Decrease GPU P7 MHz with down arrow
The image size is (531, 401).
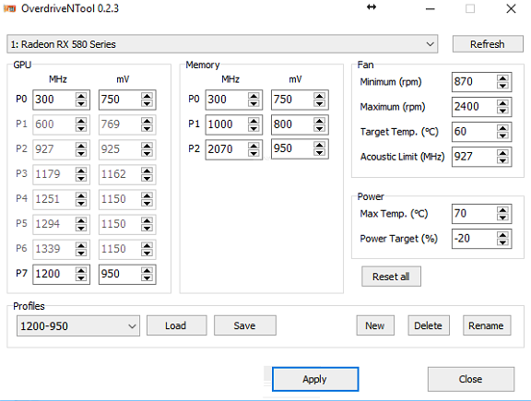(x=81, y=277)
